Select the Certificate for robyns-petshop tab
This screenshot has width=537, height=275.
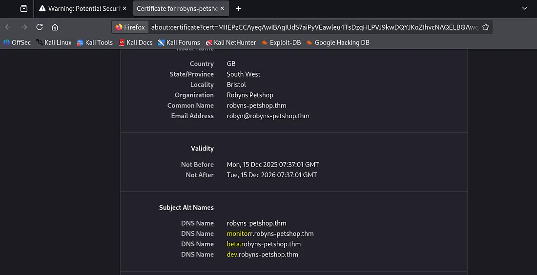click(176, 9)
